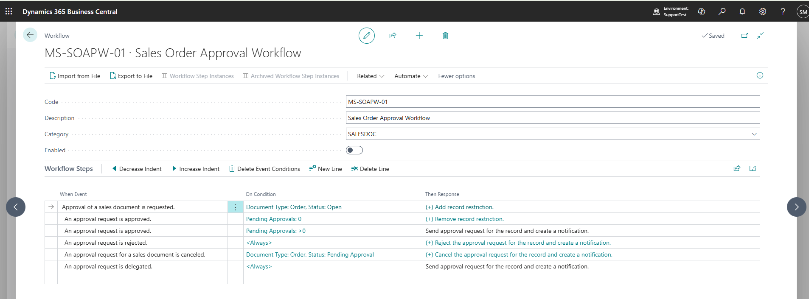Open the search magnifier in top bar
Screen dimensions: 809x299
722,11
